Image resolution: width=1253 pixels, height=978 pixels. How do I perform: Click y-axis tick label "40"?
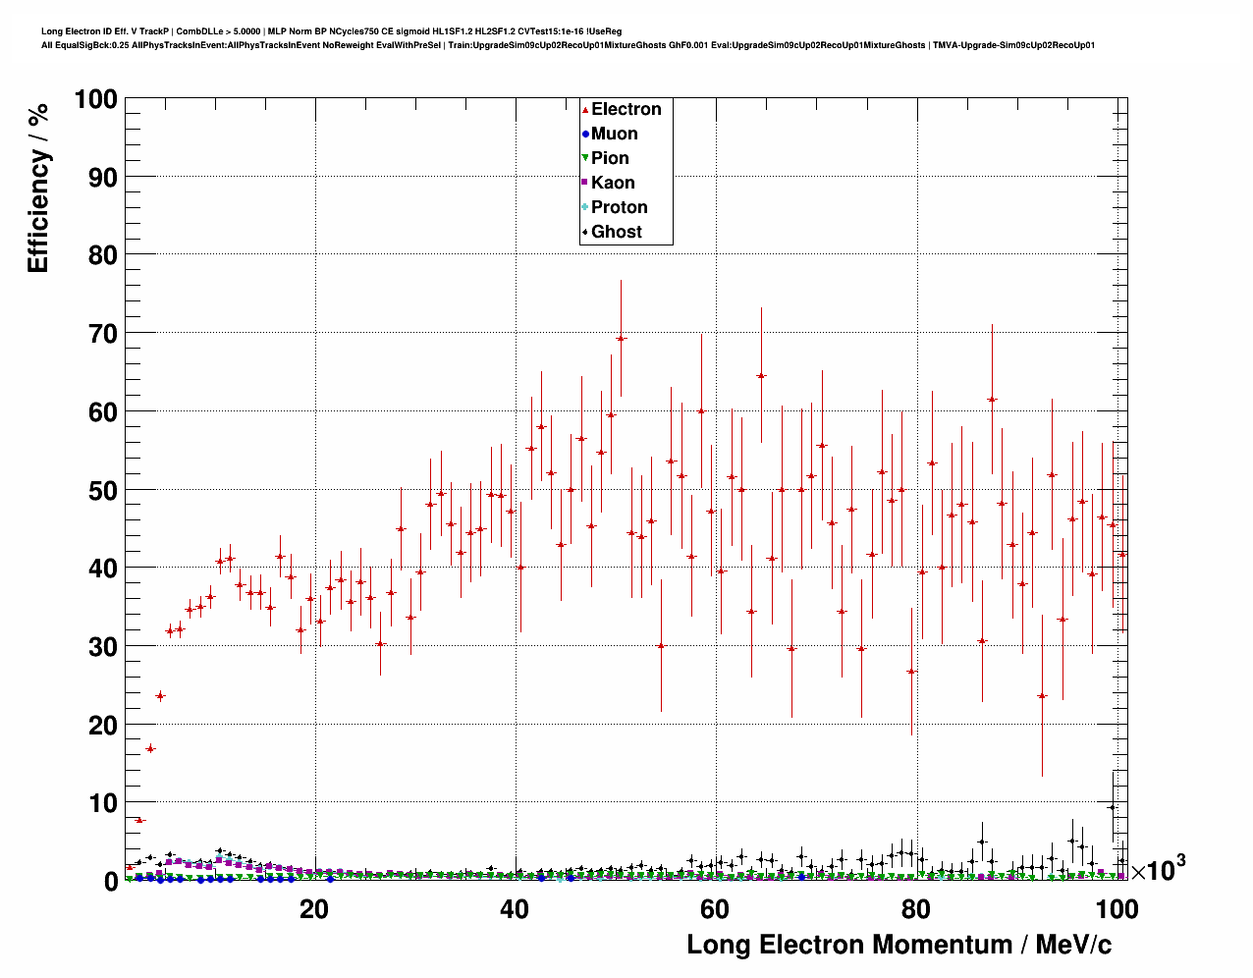coord(103,569)
